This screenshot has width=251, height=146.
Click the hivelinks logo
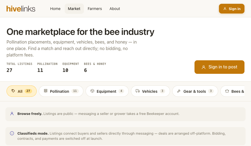pos(21,9)
